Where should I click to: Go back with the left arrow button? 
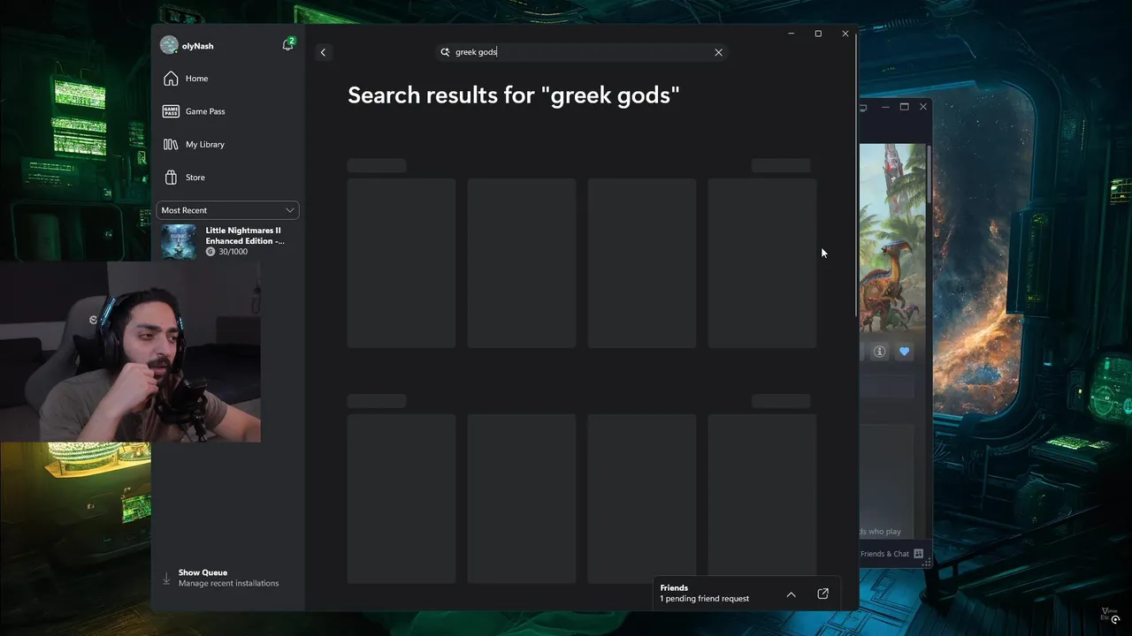[x=323, y=52]
